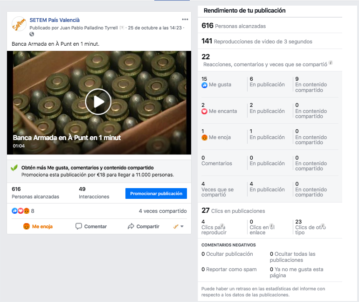Click Compartir to share the post

(144, 226)
